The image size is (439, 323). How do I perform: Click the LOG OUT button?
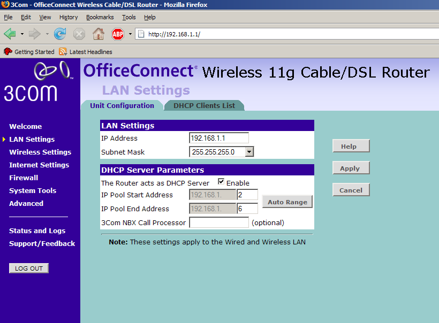[29, 268]
